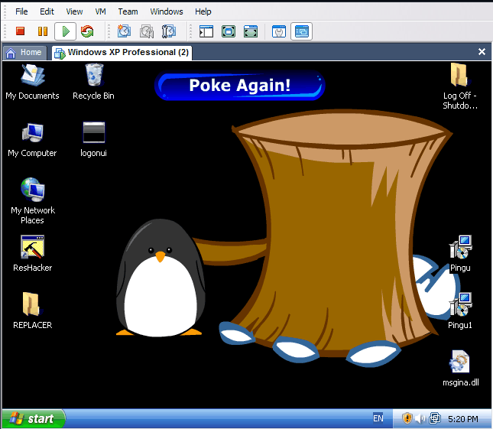Click the Quick Switch mode icon

click(x=251, y=31)
